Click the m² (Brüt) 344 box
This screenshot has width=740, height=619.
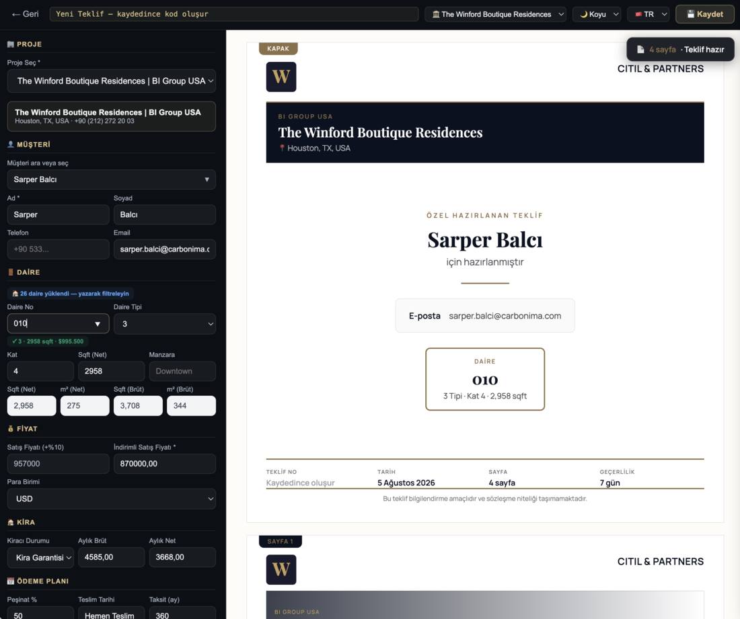(x=191, y=405)
